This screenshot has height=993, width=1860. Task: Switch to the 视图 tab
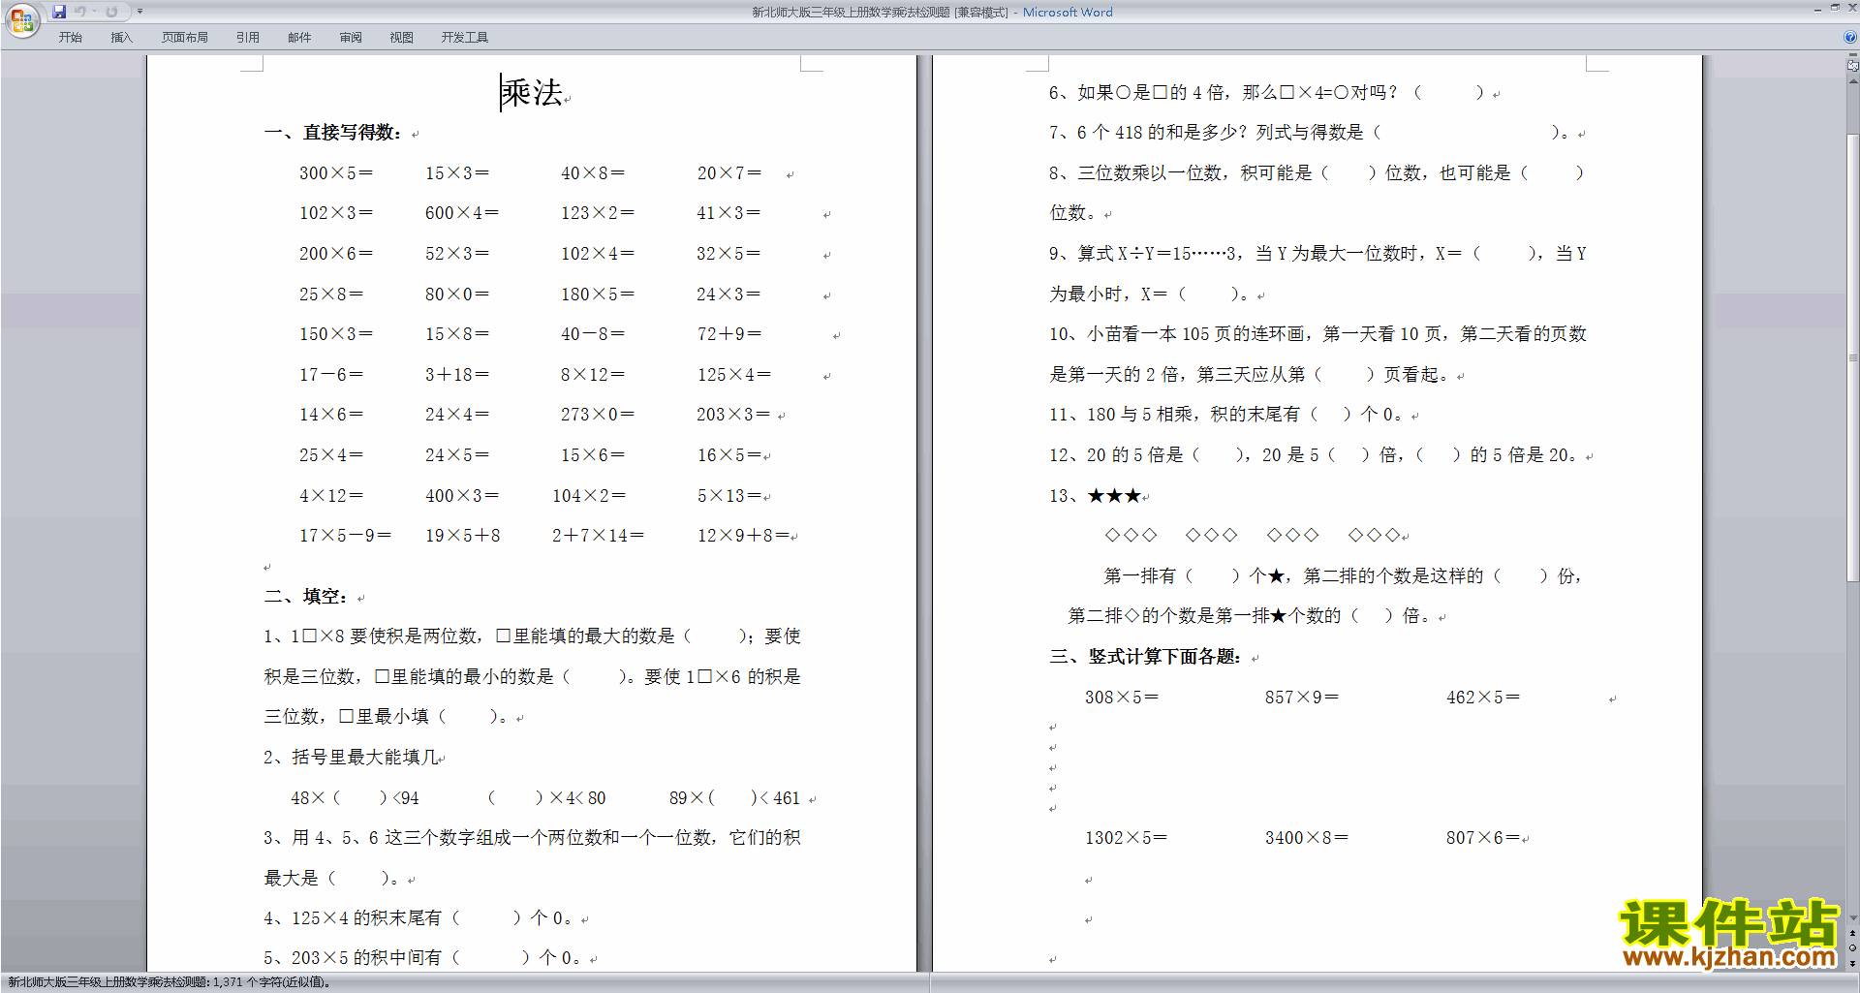[401, 37]
